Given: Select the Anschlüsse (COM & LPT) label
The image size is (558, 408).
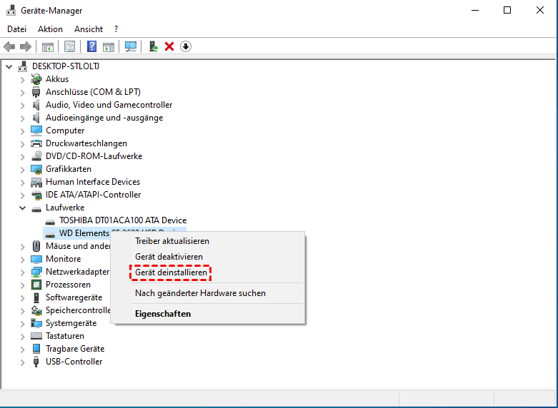Looking at the screenshot, I should coord(93,92).
